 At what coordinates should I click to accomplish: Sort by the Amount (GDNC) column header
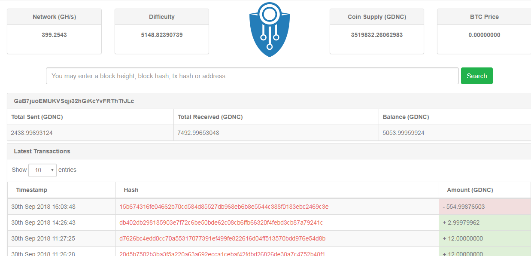coord(485,190)
